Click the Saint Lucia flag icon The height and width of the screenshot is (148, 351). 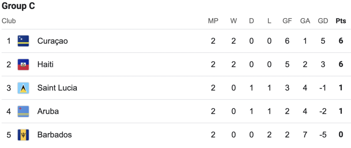(23, 88)
